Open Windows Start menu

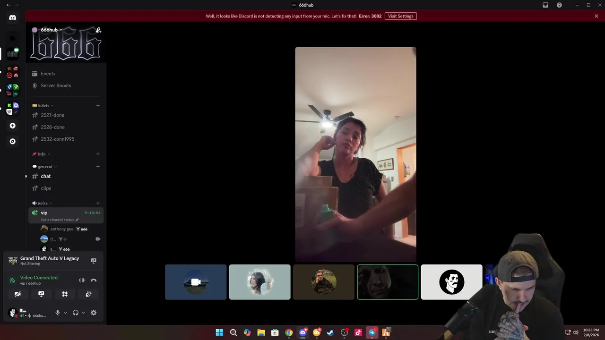(x=219, y=332)
